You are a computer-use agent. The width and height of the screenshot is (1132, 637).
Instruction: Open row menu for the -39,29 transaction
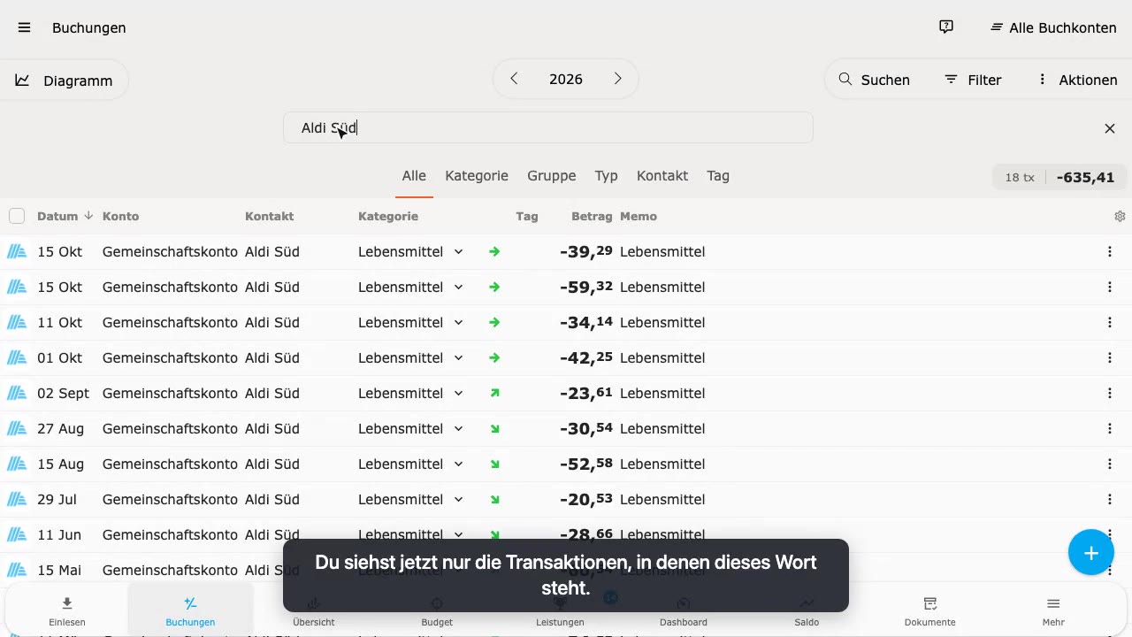(1110, 251)
